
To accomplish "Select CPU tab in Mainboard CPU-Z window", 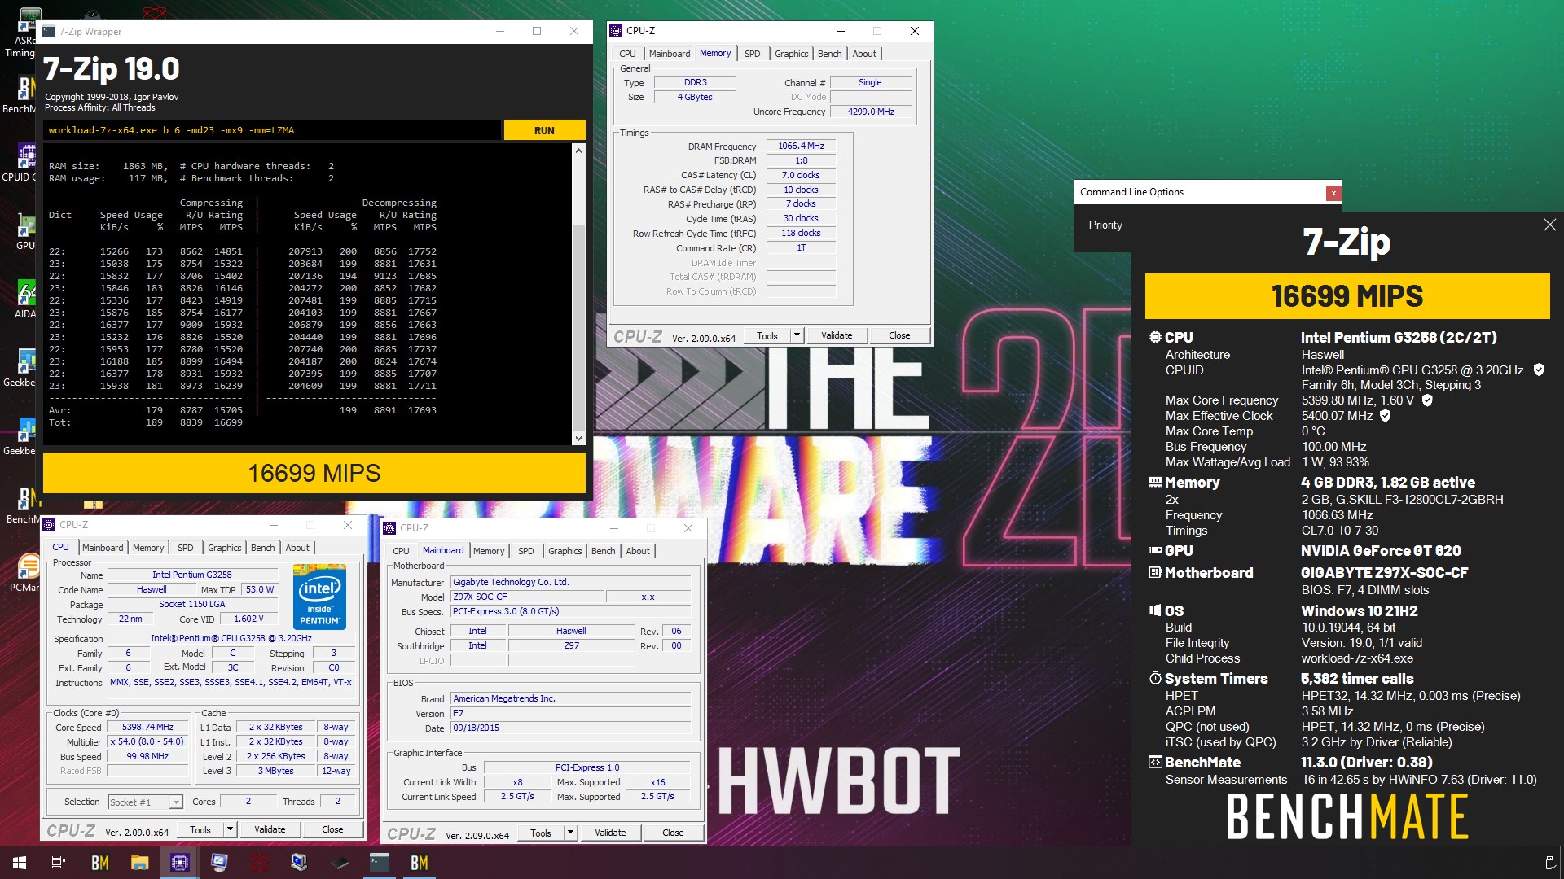I will (x=401, y=551).
